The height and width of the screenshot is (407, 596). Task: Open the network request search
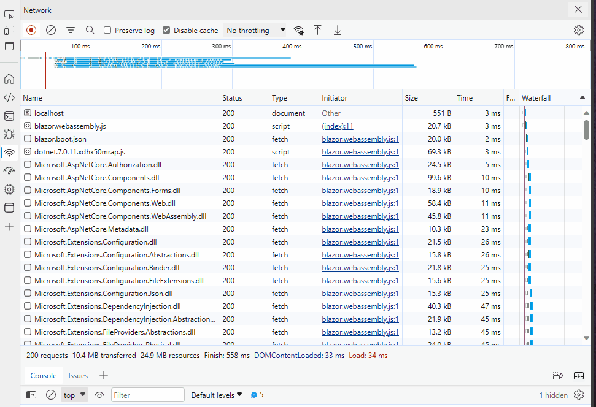click(90, 29)
